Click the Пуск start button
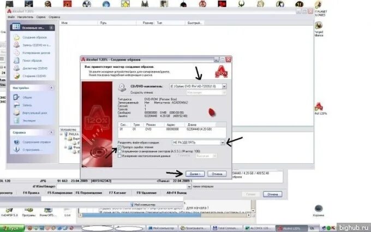The image size is (371, 232). 12,228
